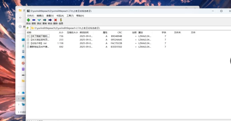Sort by the 名称 column header
Screen dimensions: 231x121
click(x=29, y=33)
